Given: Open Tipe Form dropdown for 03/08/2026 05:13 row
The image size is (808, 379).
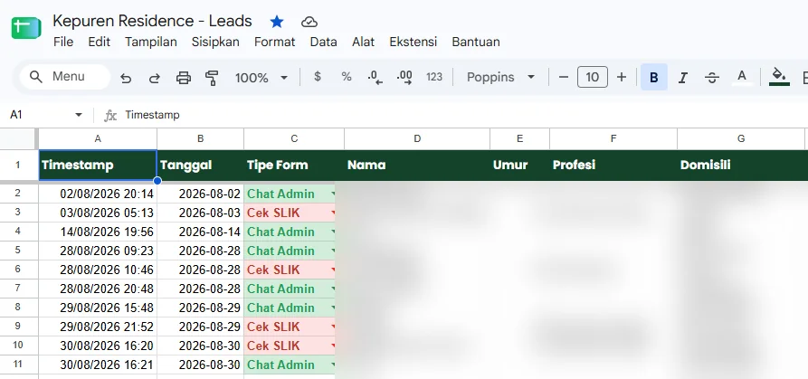Looking at the screenshot, I should (333, 213).
